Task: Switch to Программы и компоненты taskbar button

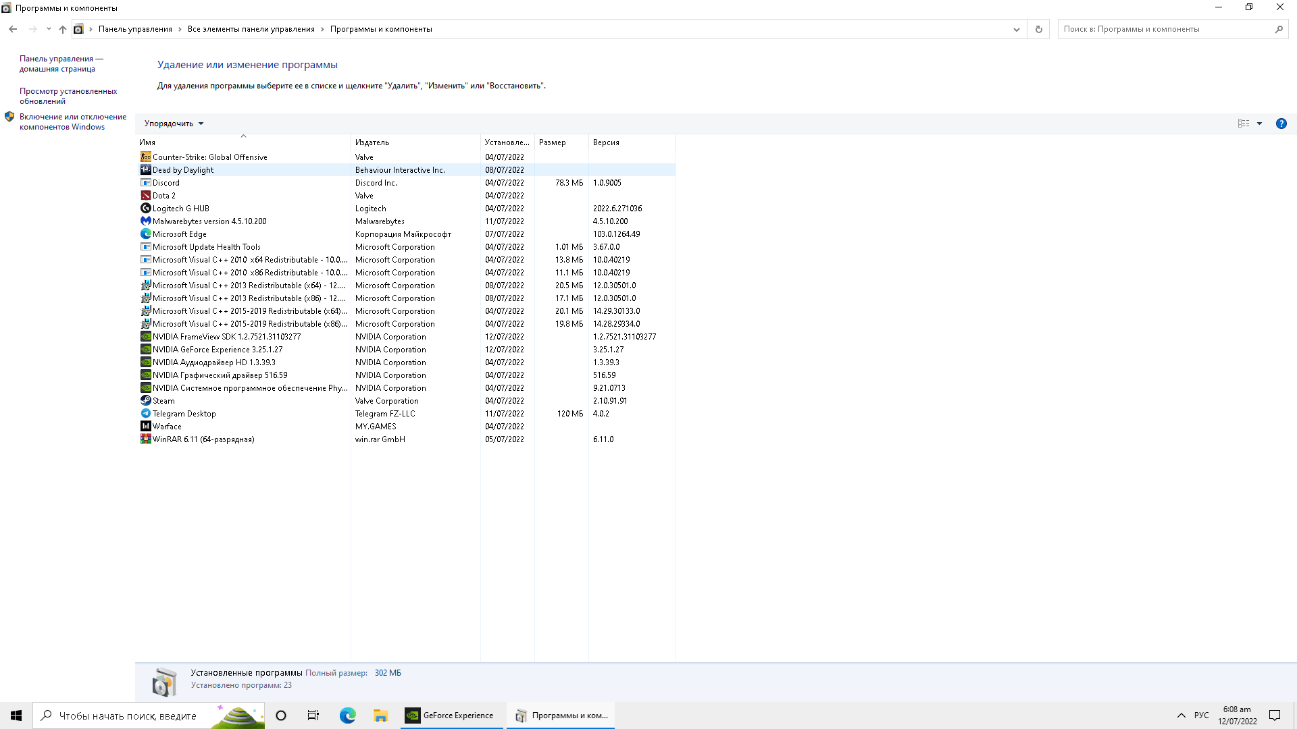Action: tap(561, 715)
